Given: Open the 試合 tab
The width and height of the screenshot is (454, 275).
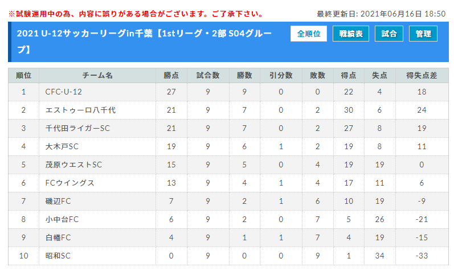Looking at the screenshot, I should tap(389, 34).
